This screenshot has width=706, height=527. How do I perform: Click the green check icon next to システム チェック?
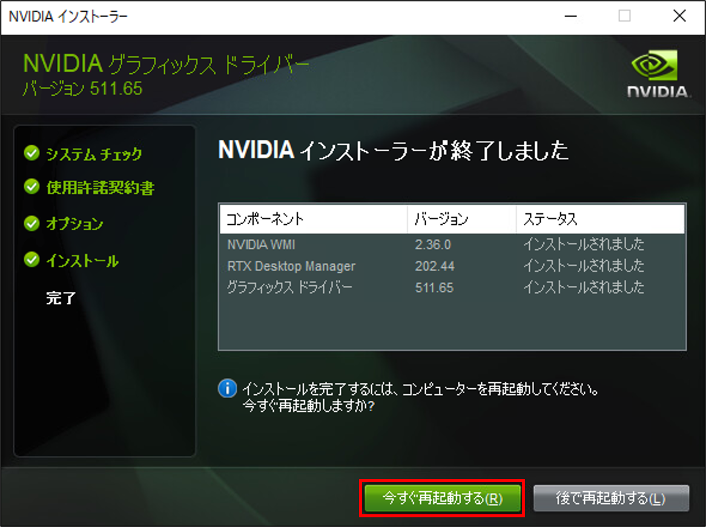click(31, 153)
